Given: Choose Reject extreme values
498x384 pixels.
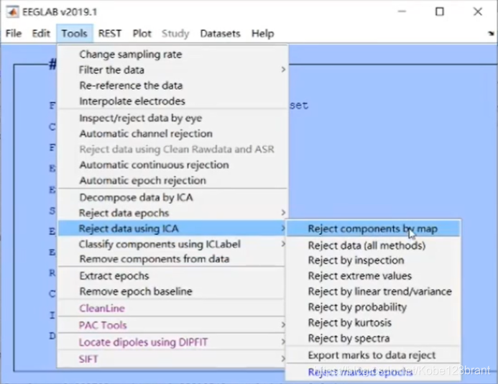Looking at the screenshot, I should pyautogui.click(x=373, y=276).
